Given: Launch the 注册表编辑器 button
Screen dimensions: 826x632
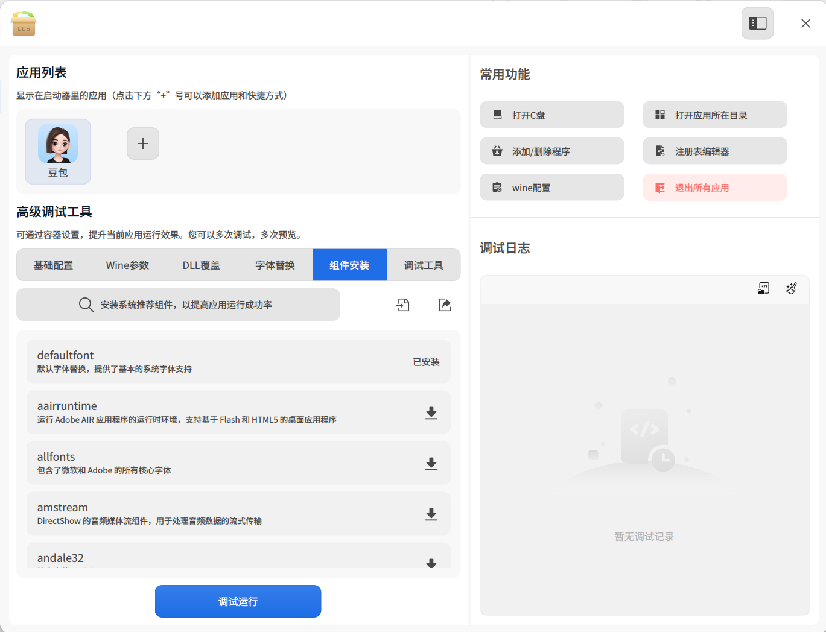Looking at the screenshot, I should [x=715, y=151].
